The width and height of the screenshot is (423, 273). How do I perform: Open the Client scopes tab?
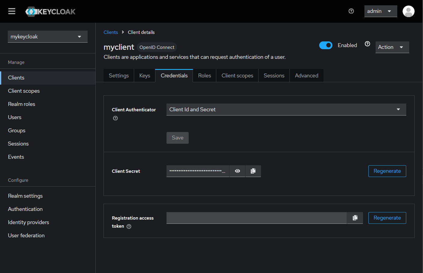tap(237, 76)
